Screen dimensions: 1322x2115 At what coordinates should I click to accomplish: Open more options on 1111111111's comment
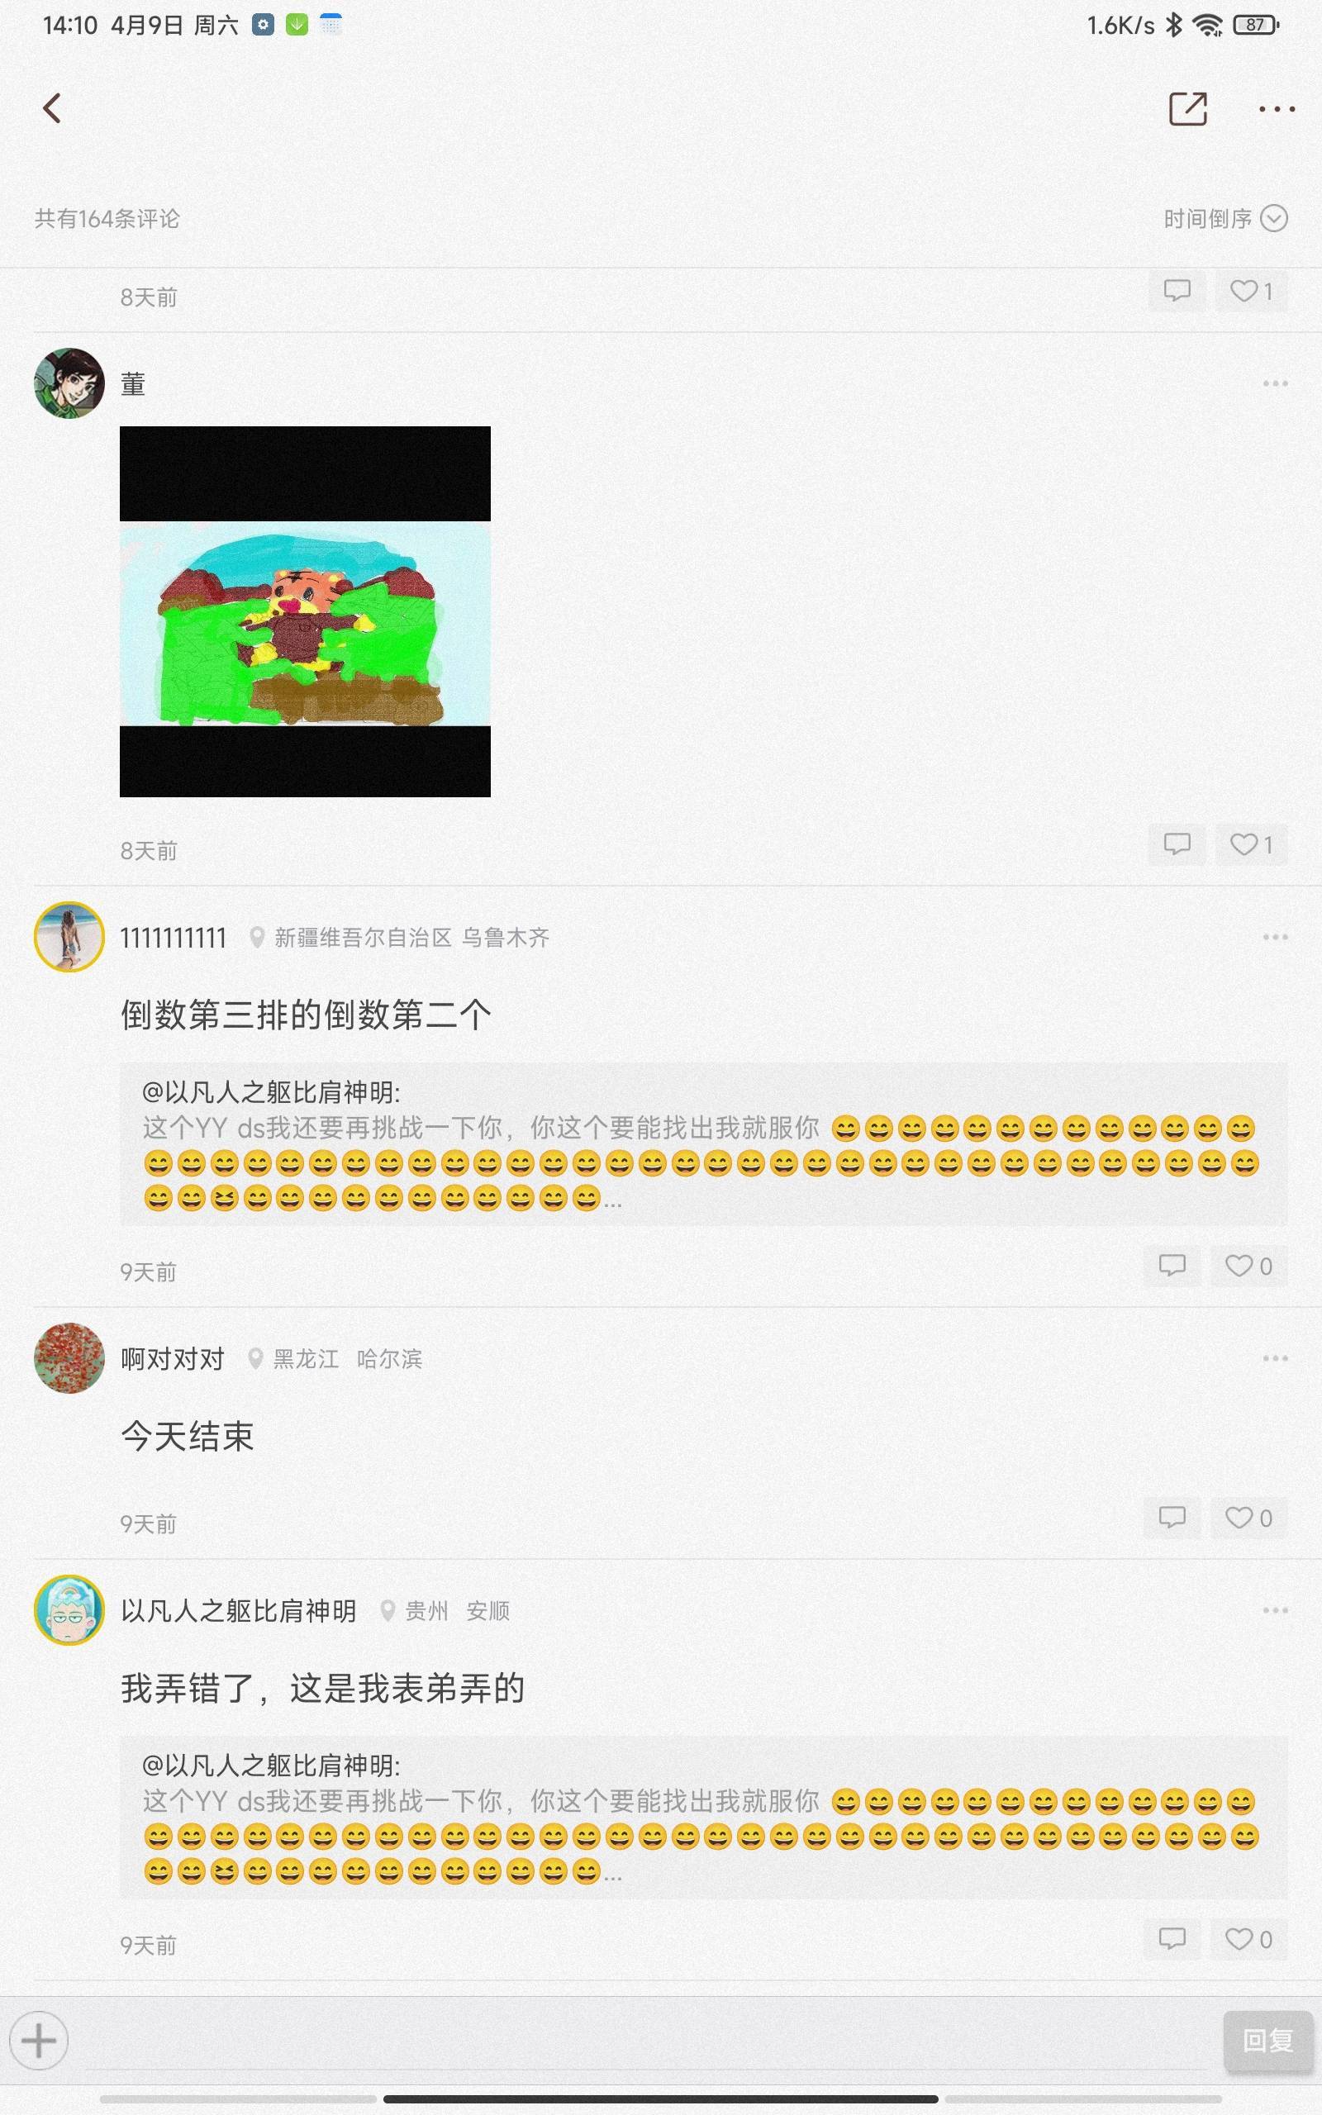click(x=1276, y=938)
